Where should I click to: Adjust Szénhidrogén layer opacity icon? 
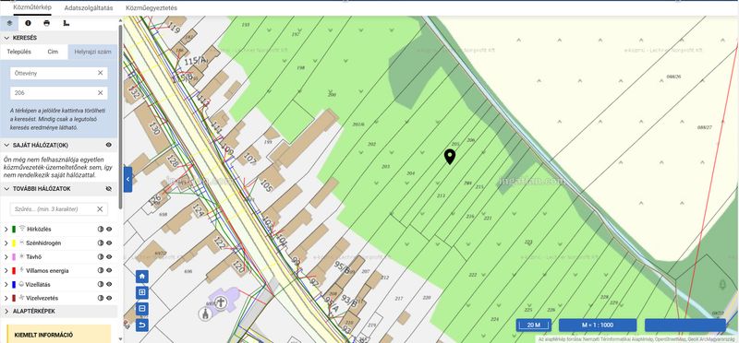coord(100,243)
